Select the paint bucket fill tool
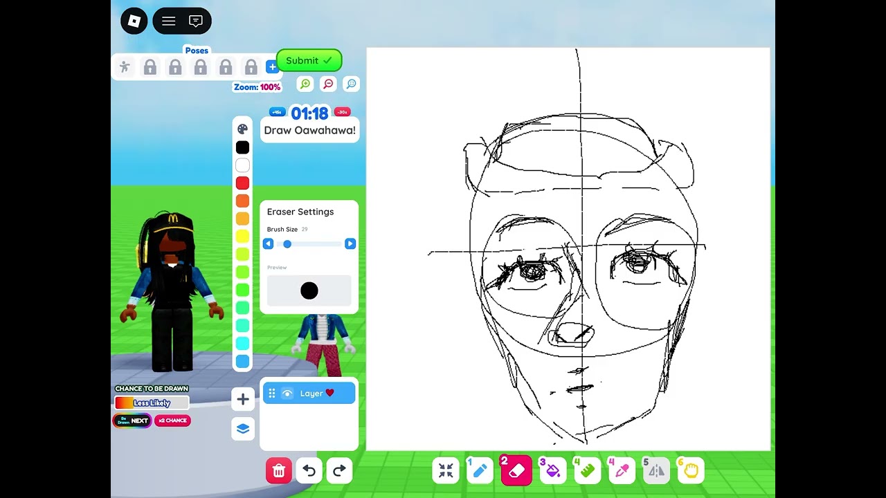 click(552, 471)
